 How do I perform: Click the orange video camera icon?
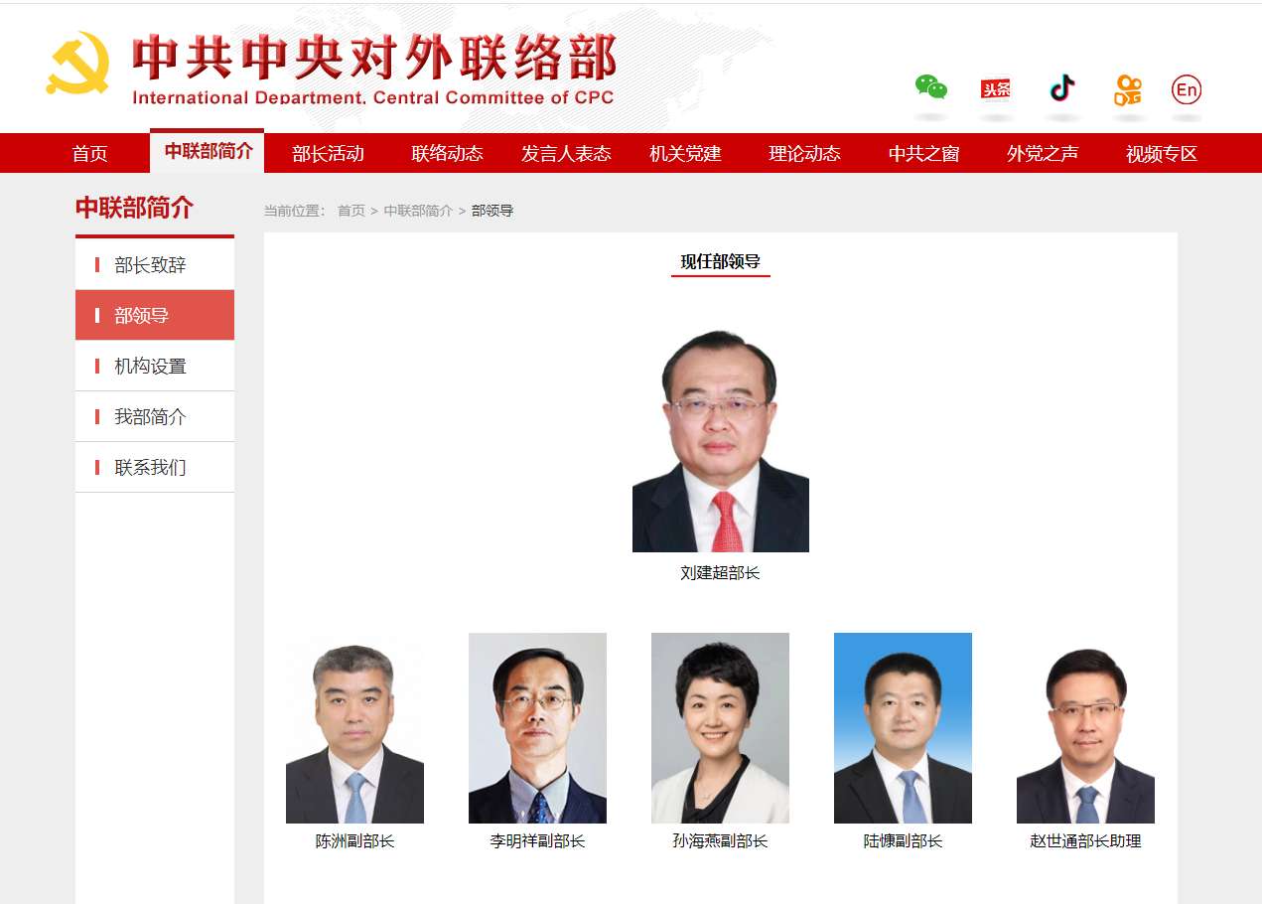pos(1127,89)
